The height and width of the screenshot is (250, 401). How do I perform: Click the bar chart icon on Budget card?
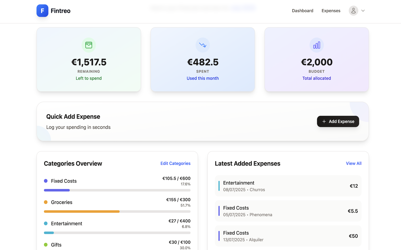(x=317, y=45)
